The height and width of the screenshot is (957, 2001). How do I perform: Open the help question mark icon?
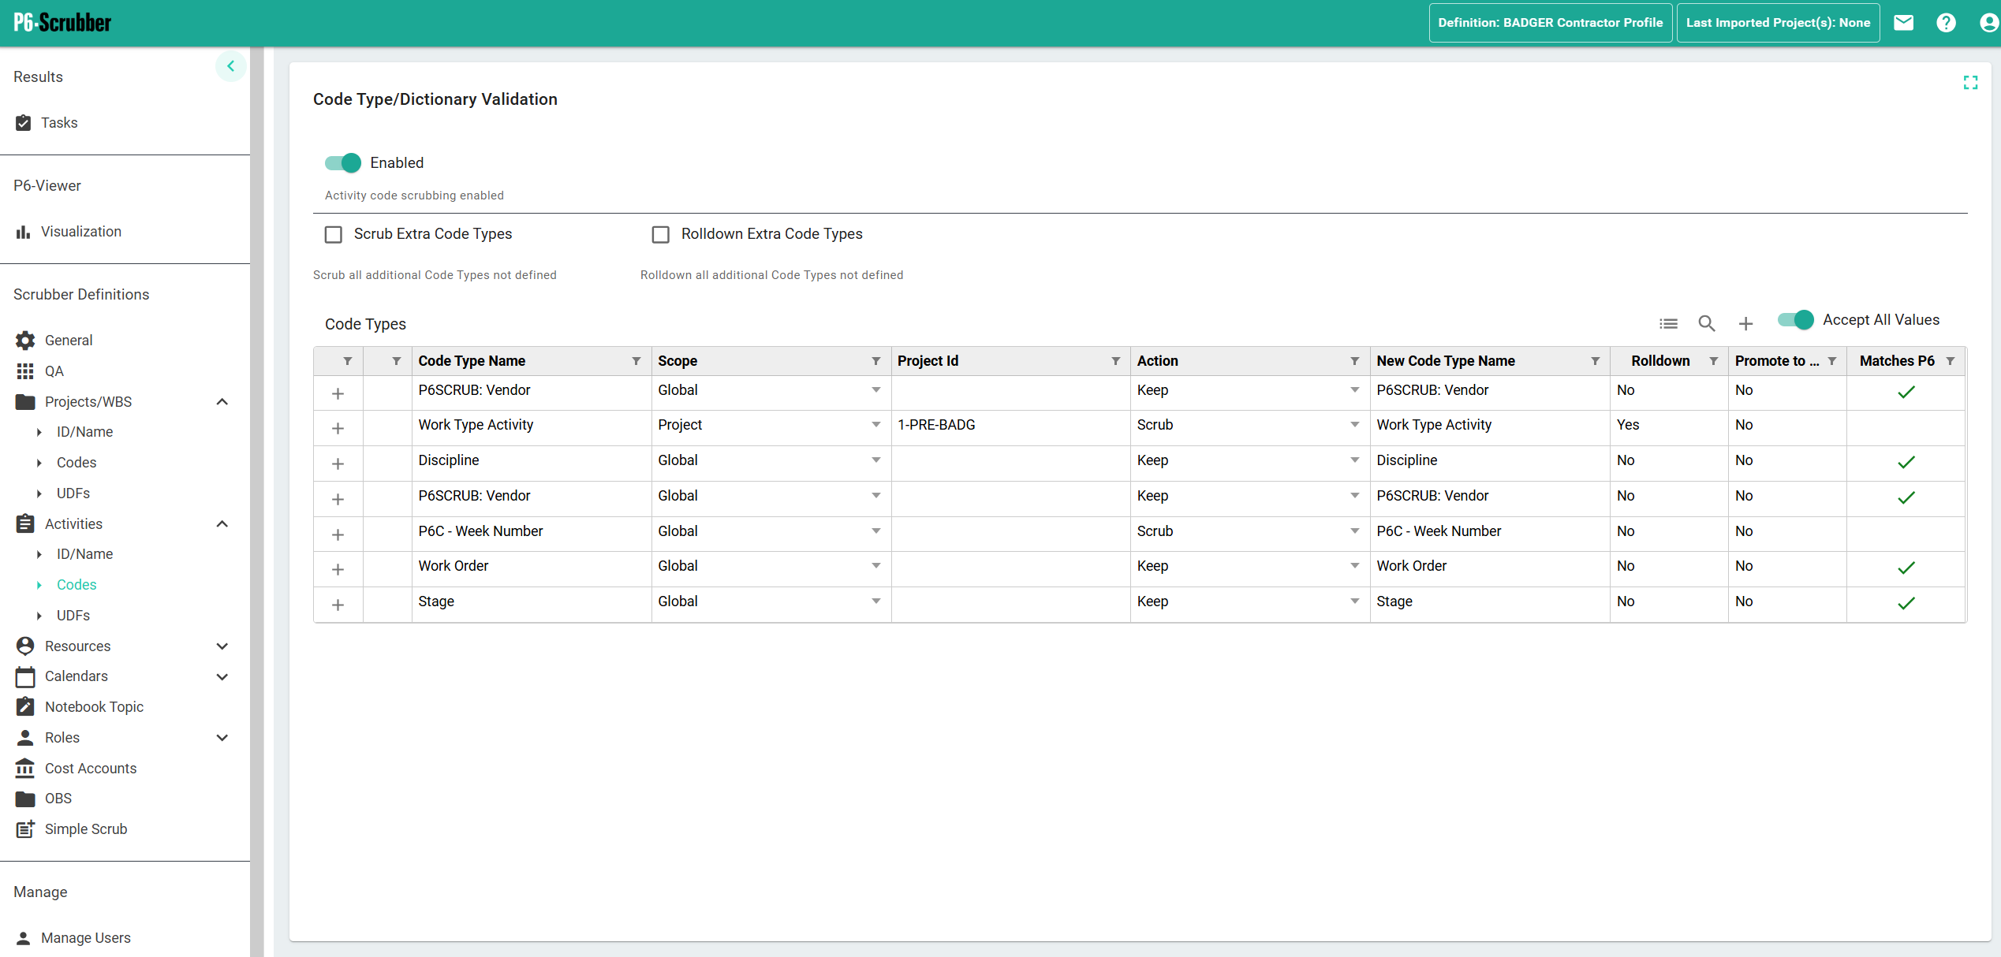[1946, 23]
